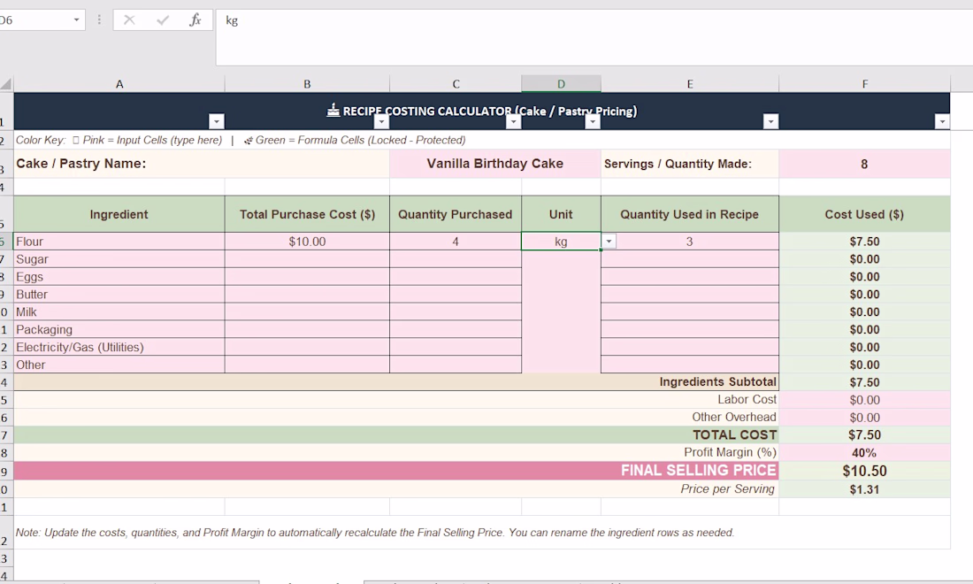973x584 pixels.
Task: Click the Color Key description row
Action: [481, 141]
